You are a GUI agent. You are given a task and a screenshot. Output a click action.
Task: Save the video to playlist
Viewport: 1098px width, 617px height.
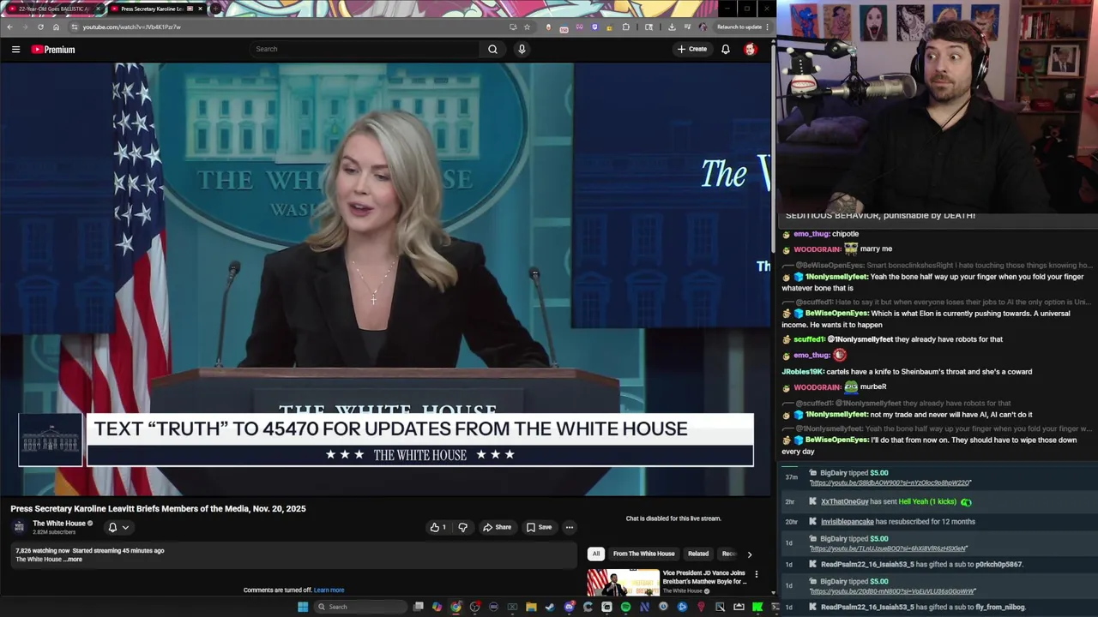(539, 527)
